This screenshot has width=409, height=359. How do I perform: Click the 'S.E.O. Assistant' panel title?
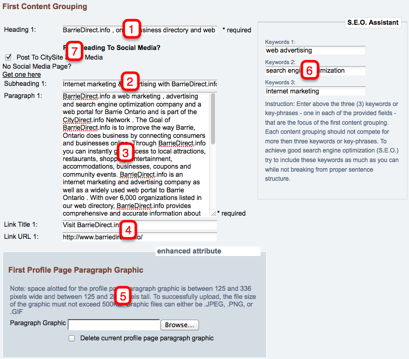(x=373, y=22)
